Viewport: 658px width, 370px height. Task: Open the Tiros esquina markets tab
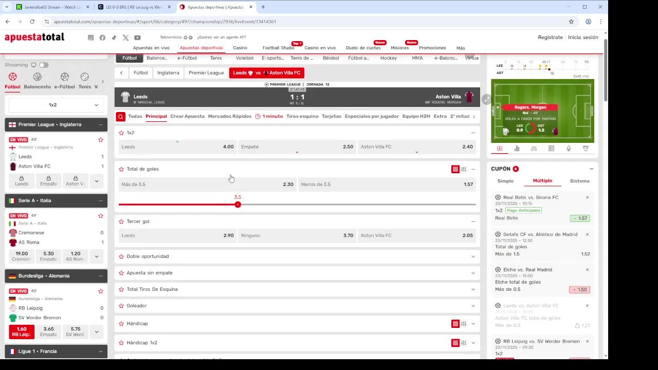coord(302,116)
